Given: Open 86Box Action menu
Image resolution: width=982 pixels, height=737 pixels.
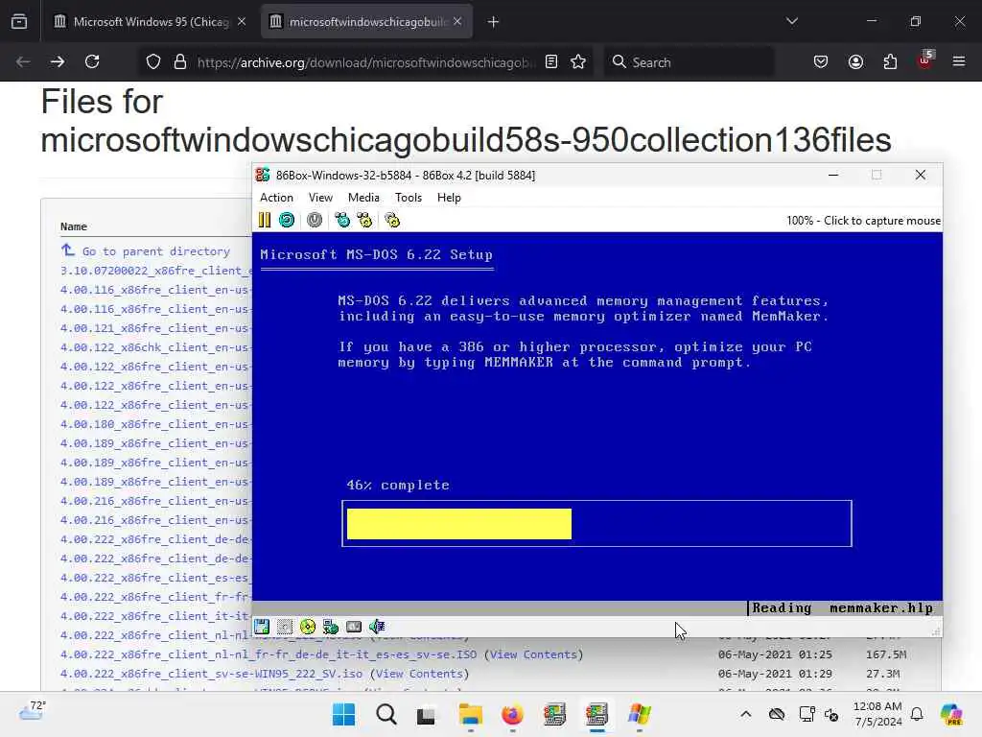Looking at the screenshot, I should pos(276,198).
